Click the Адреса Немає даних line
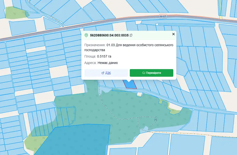Viewport: 237px width, 155px height. (x=101, y=63)
